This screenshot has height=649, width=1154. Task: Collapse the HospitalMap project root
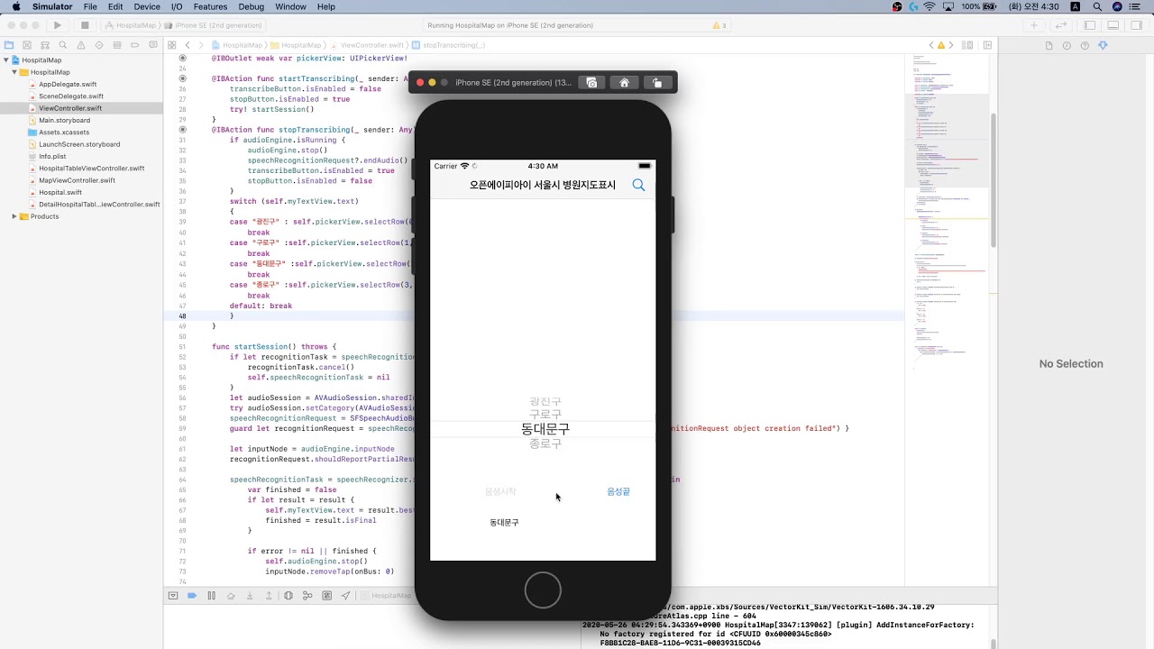coord(7,60)
